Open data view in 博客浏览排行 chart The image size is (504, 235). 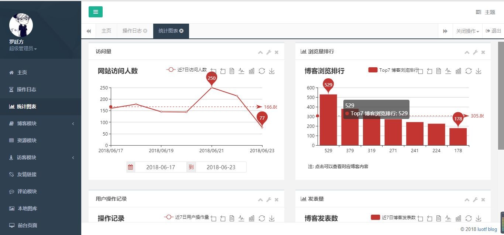(439, 71)
